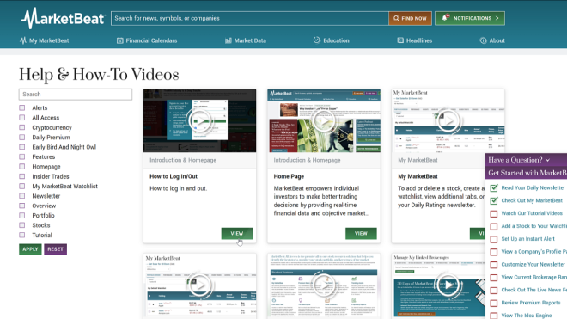This screenshot has height=319, width=567.
Task: Click the About info icon
Action: [483, 40]
